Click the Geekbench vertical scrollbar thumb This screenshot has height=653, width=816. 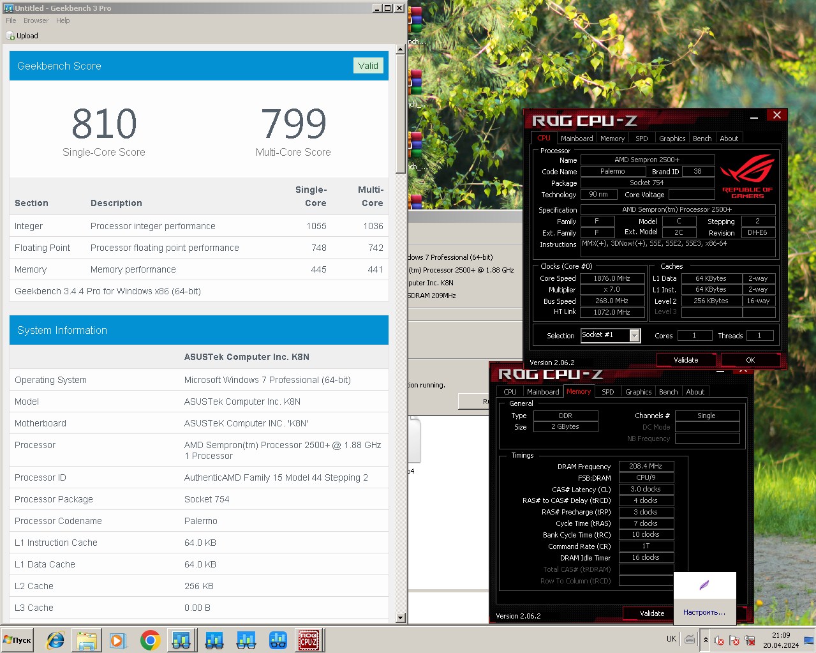(x=401, y=114)
